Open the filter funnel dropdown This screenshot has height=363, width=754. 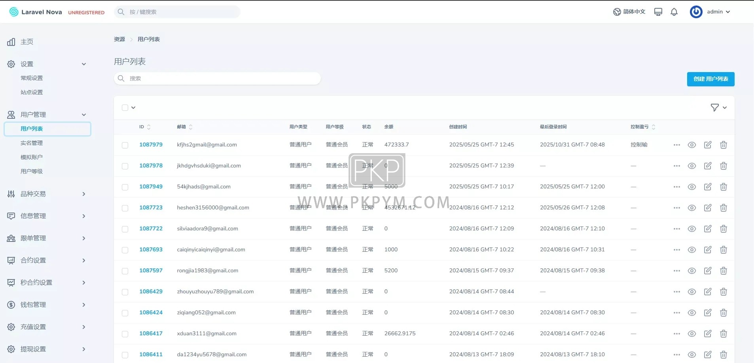[x=718, y=108]
